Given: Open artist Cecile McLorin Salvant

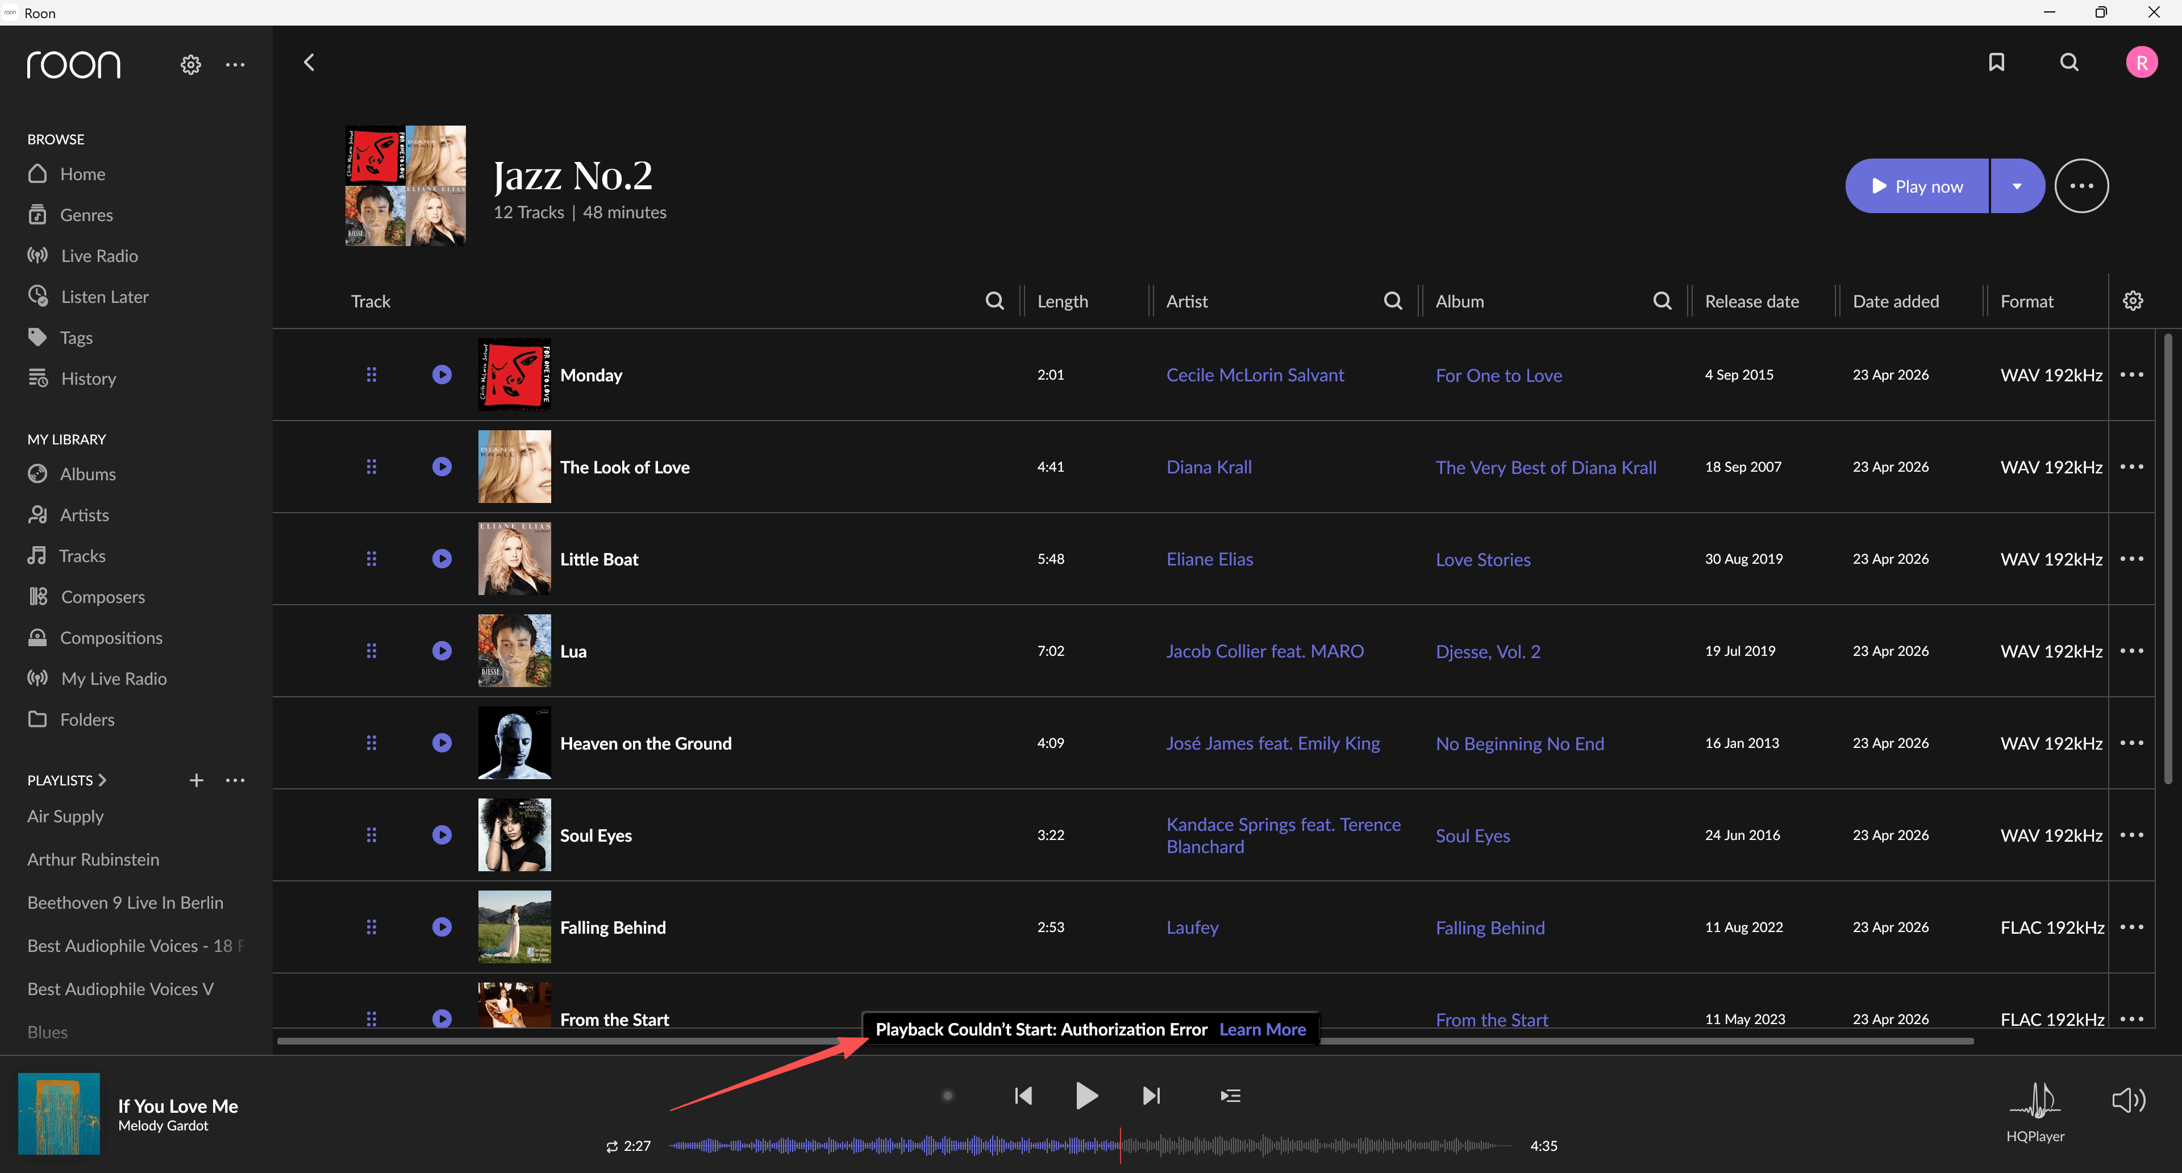Looking at the screenshot, I should (x=1255, y=375).
